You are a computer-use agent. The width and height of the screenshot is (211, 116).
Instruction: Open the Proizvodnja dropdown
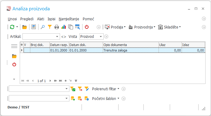click(142, 27)
